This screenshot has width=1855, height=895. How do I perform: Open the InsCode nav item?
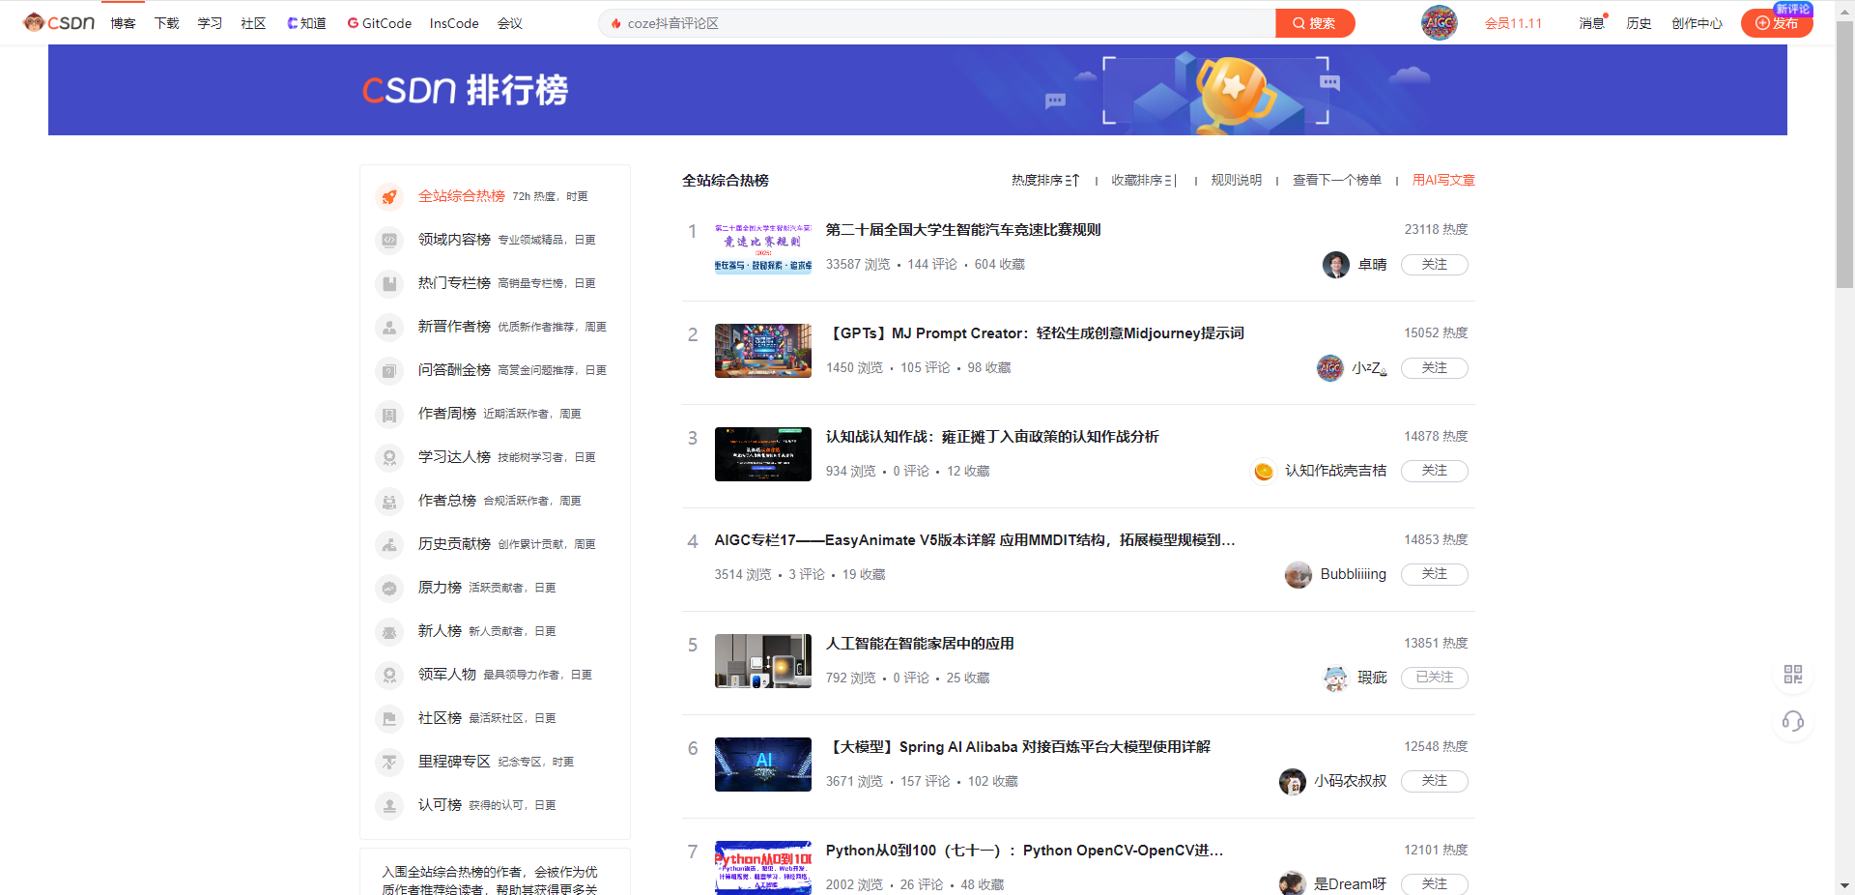[454, 23]
